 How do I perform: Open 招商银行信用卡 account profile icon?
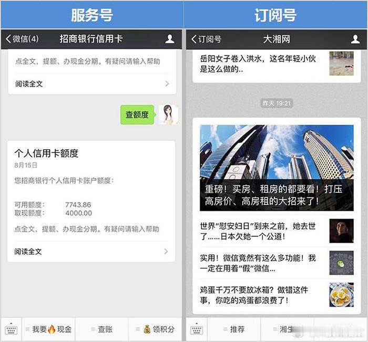point(169,39)
